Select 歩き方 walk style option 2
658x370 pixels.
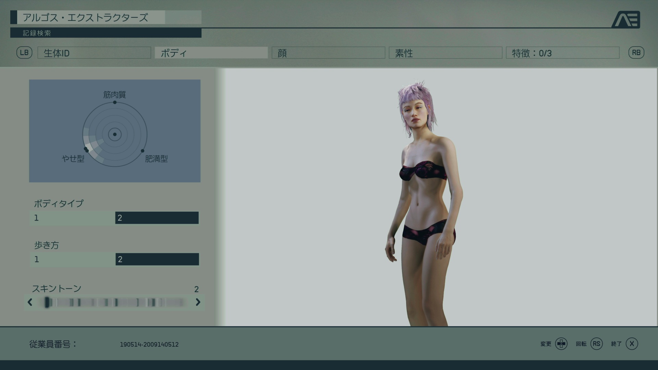(x=157, y=259)
